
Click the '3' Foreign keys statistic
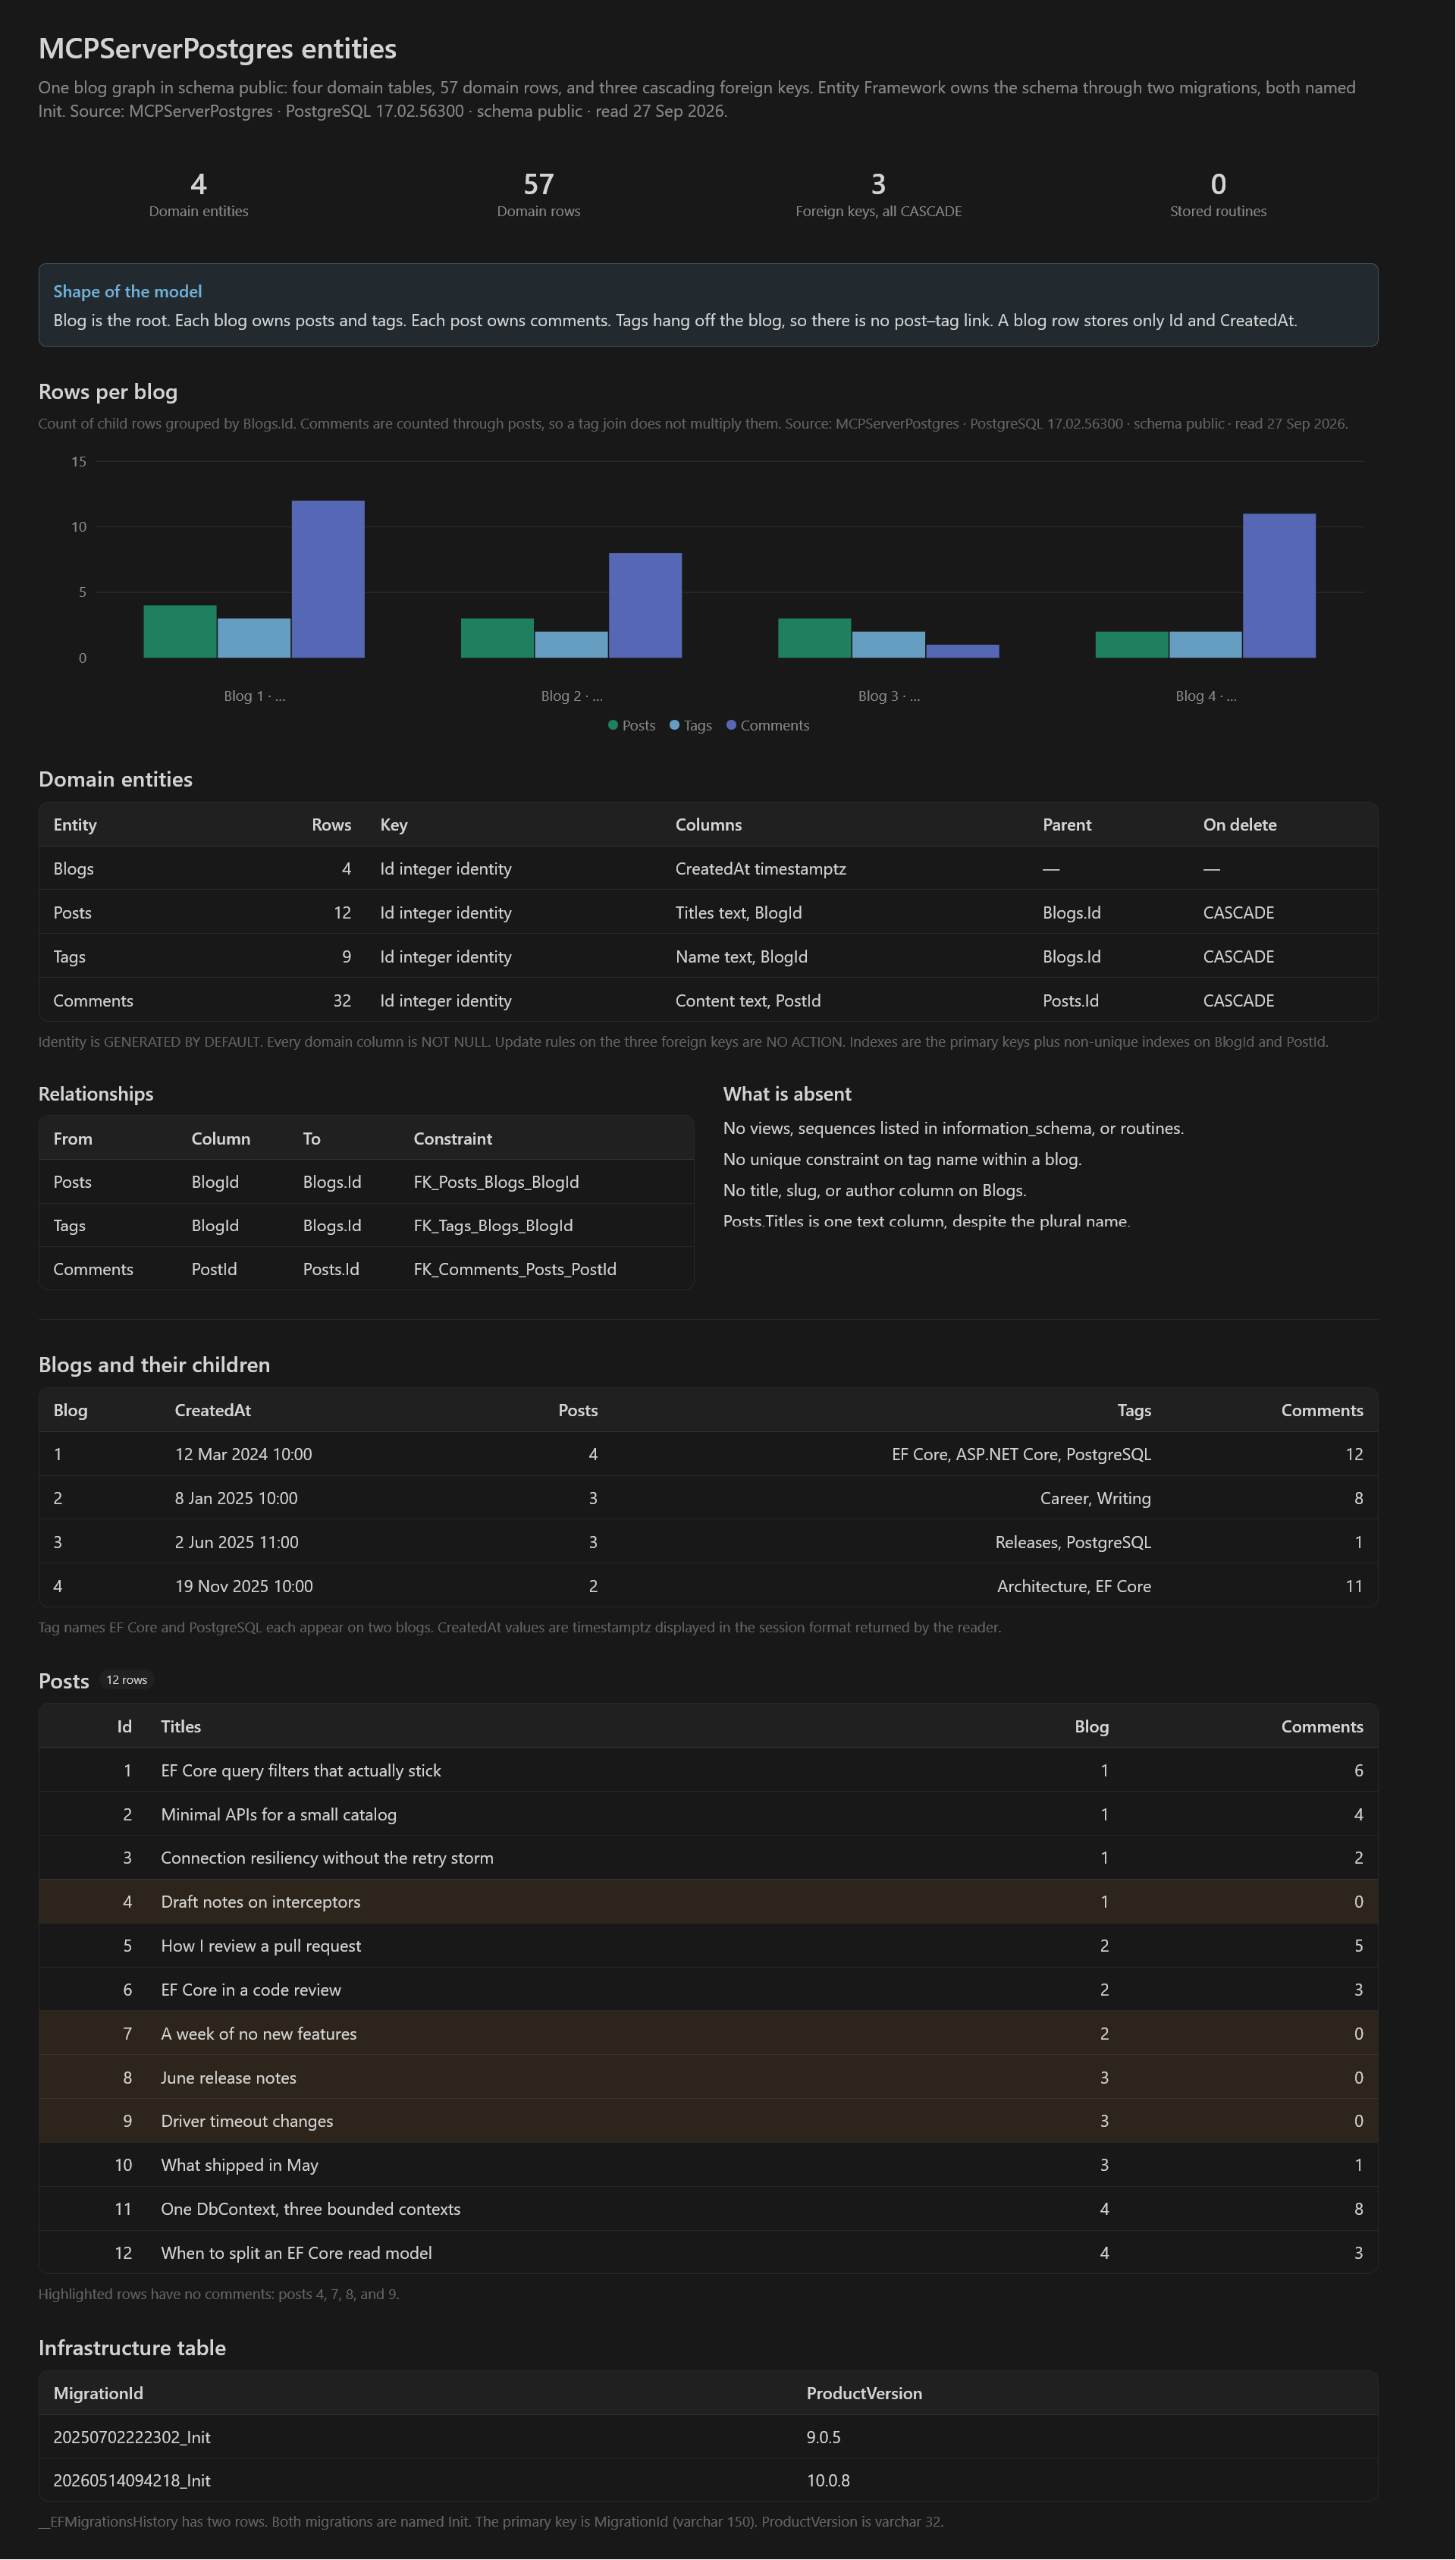(x=878, y=184)
